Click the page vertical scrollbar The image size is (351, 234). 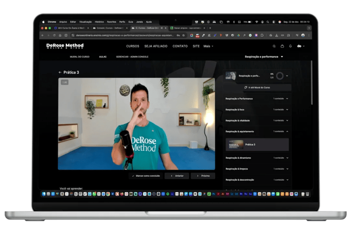point(311,82)
